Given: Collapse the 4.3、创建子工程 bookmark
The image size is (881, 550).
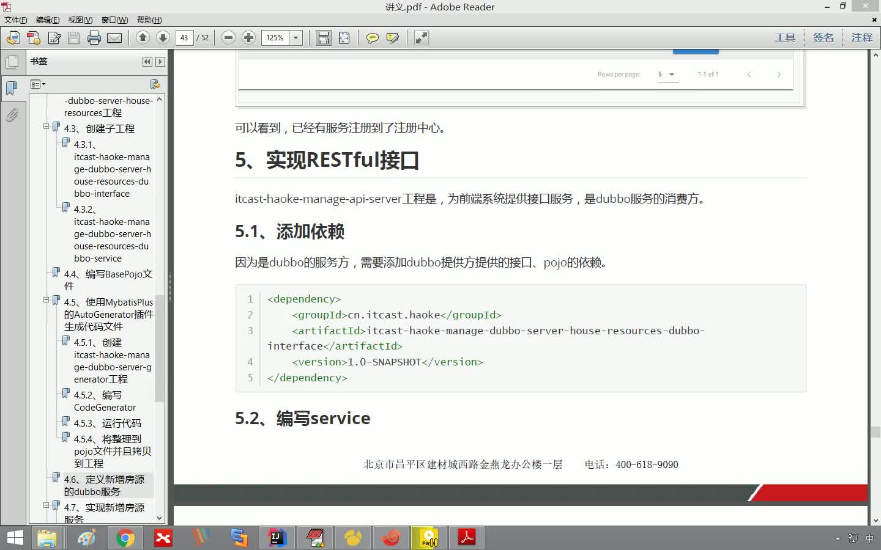Looking at the screenshot, I should (46, 127).
